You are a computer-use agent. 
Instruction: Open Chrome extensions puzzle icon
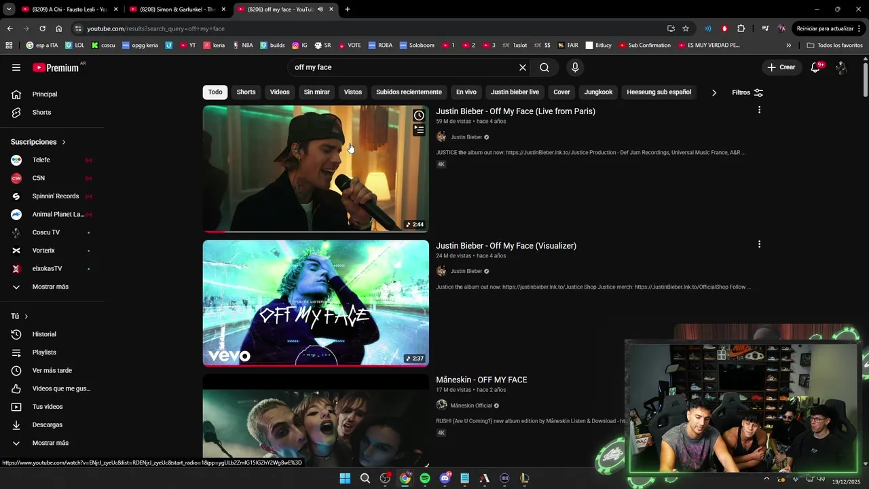coord(741,29)
